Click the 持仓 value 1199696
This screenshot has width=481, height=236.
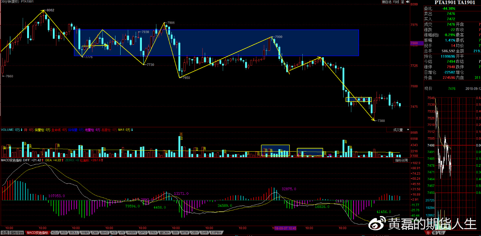(448, 56)
